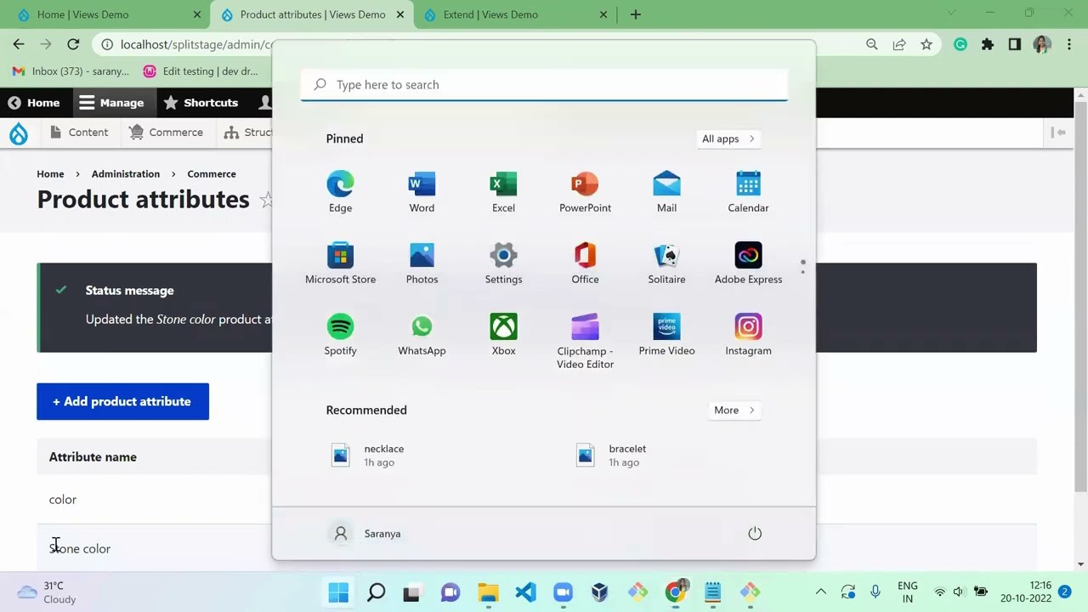Viewport: 1088px width, 612px height.
Task: Click the Add product attribute button
Action: point(122,401)
